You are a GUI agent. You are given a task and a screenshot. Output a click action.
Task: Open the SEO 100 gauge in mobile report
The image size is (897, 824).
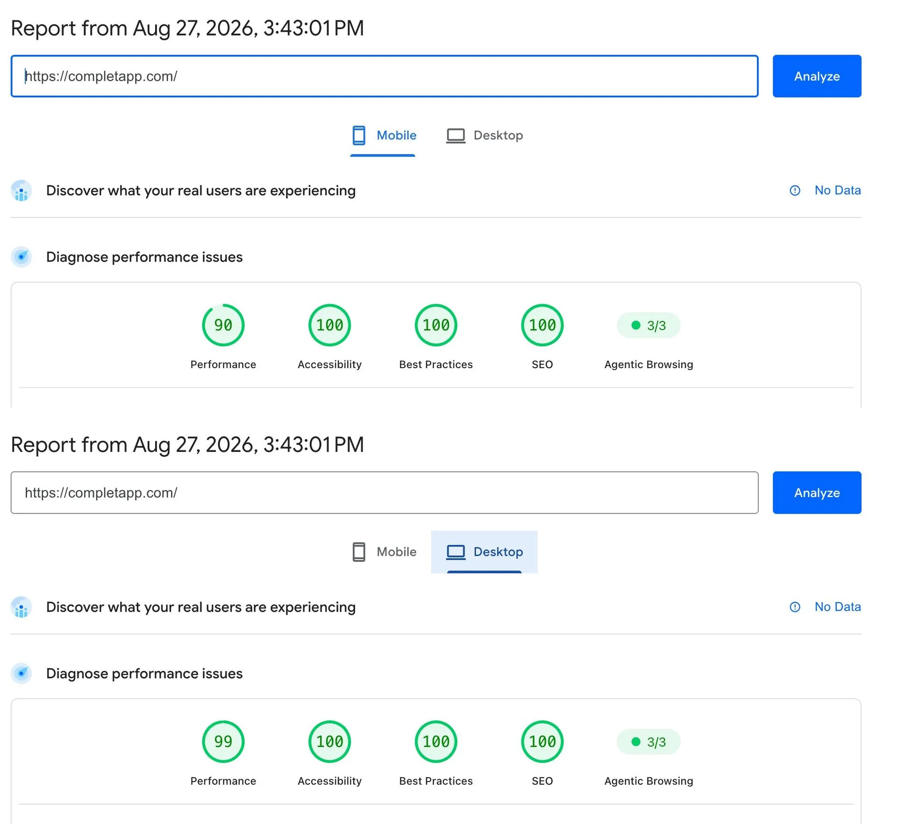tap(542, 325)
